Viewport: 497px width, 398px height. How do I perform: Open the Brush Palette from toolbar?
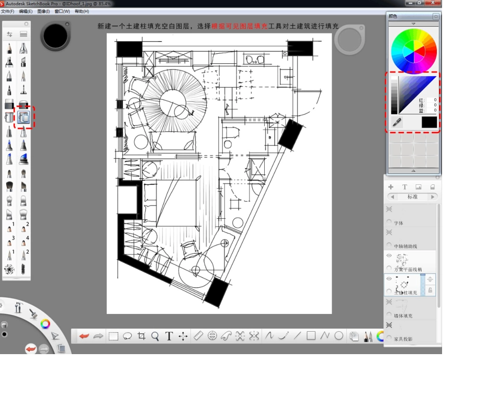coord(368,336)
